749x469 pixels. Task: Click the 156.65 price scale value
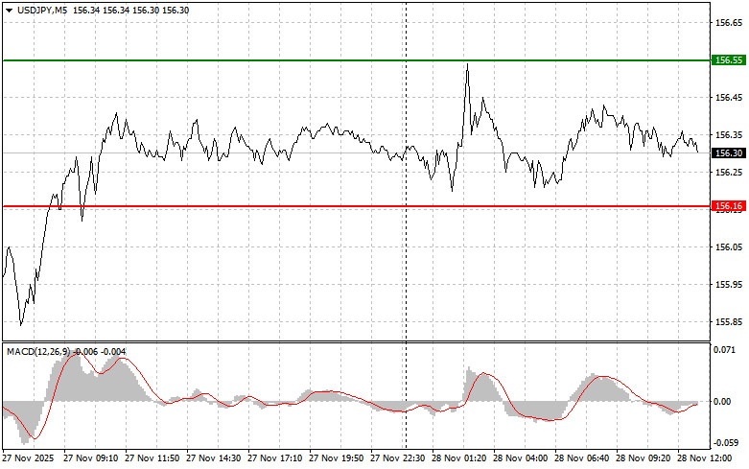click(729, 23)
